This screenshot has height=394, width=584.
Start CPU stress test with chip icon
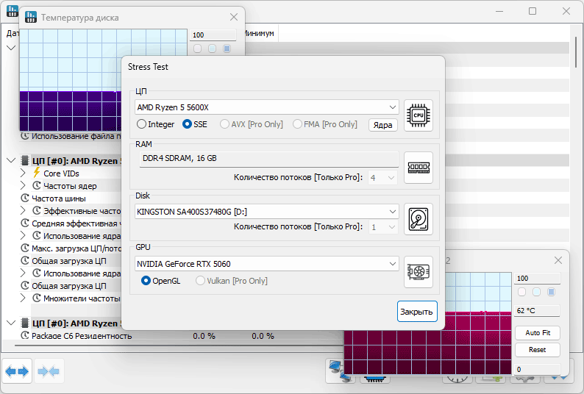click(x=419, y=116)
